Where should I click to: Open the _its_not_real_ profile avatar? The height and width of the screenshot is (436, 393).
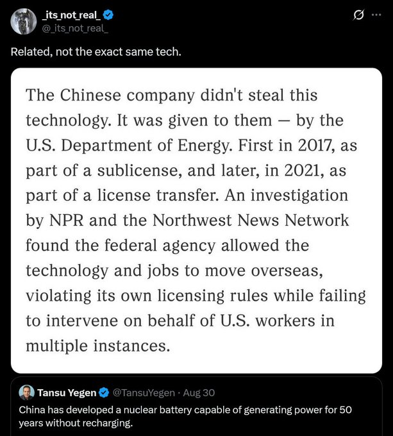(x=23, y=21)
